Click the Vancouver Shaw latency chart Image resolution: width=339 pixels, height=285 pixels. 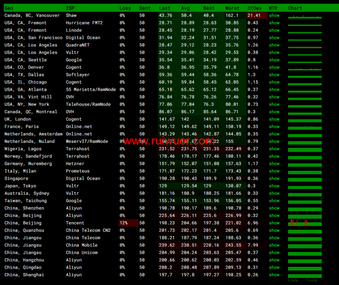(x=304, y=17)
